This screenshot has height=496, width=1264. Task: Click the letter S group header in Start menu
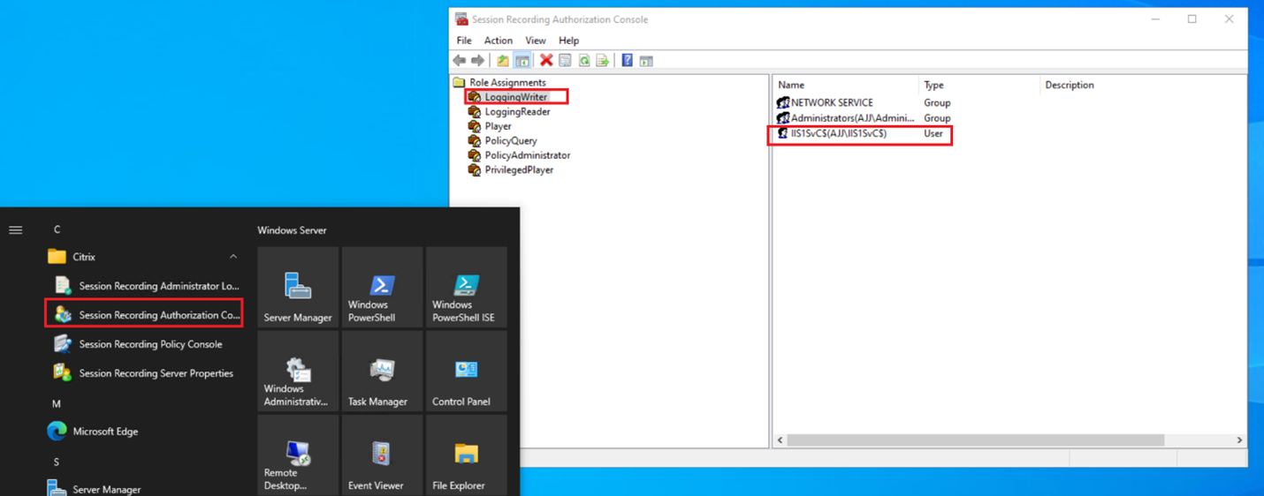(x=57, y=462)
